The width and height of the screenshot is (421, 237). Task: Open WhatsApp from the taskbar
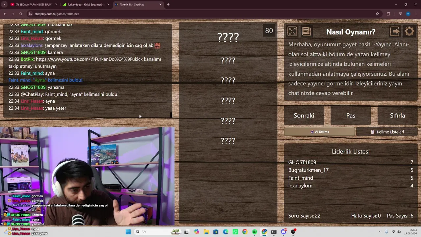(235, 232)
